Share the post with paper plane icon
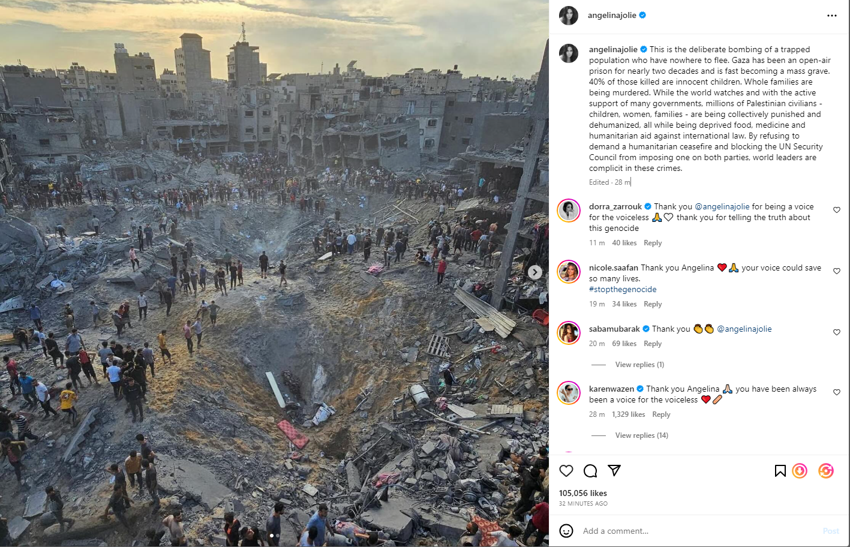Image resolution: width=850 pixels, height=547 pixels. pos(614,471)
